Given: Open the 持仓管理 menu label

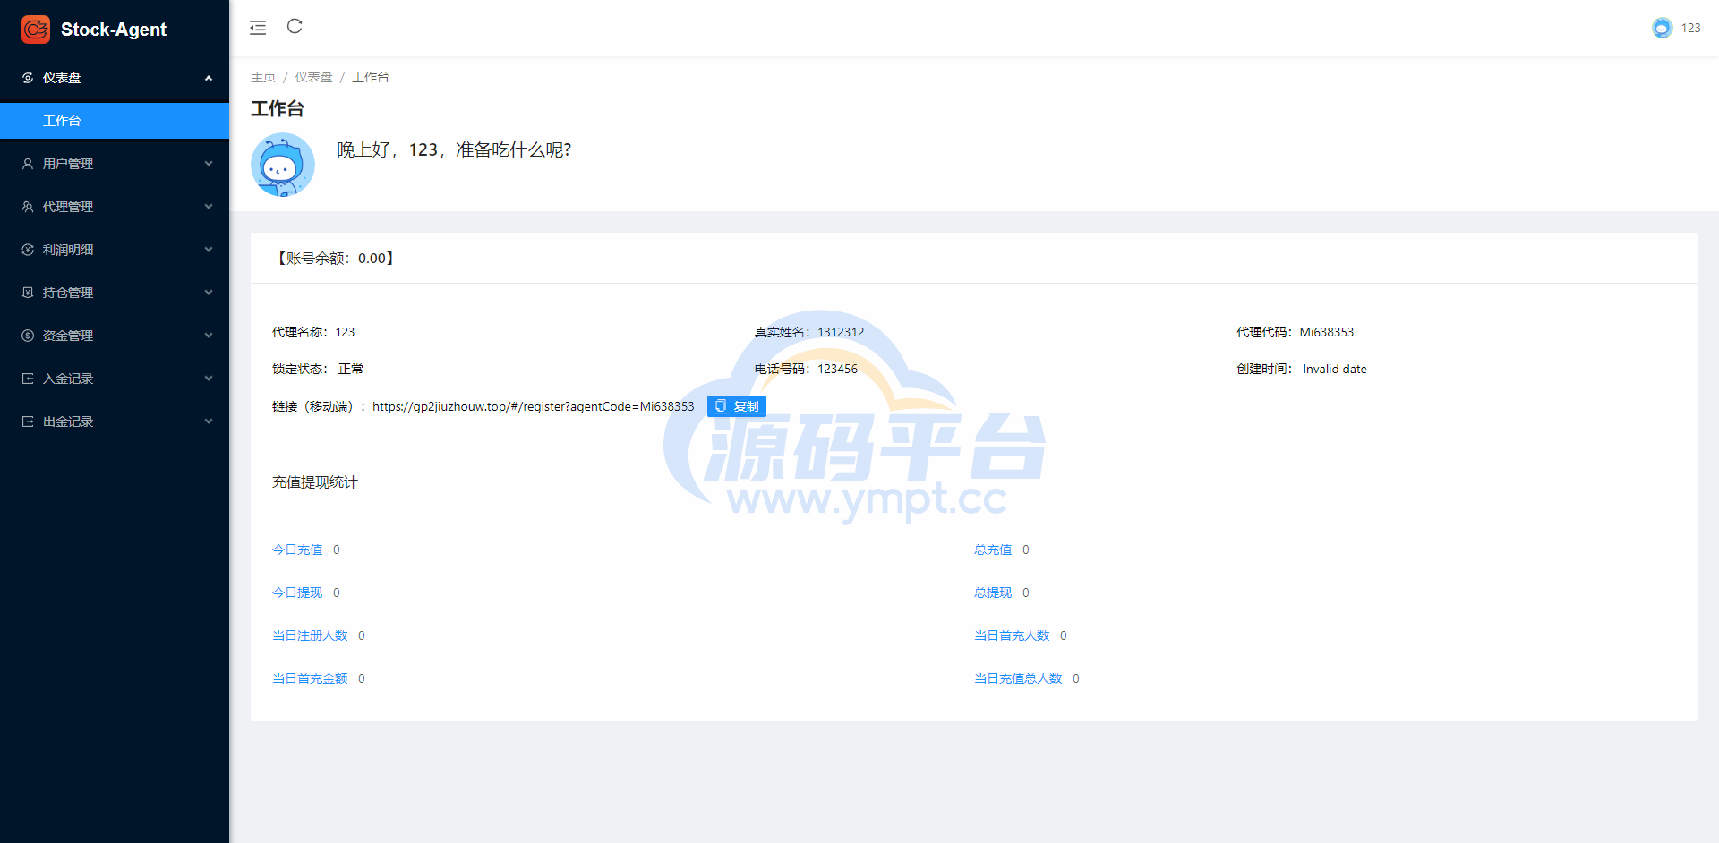Looking at the screenshot, I should [x=68, y=293].
